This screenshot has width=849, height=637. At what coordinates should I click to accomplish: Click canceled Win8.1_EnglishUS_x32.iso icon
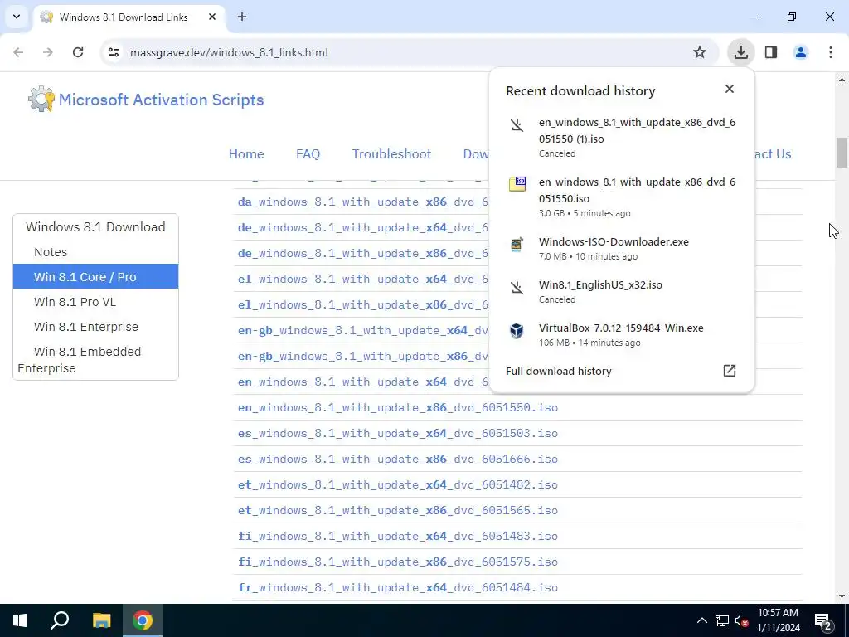(x=517, y=287)
